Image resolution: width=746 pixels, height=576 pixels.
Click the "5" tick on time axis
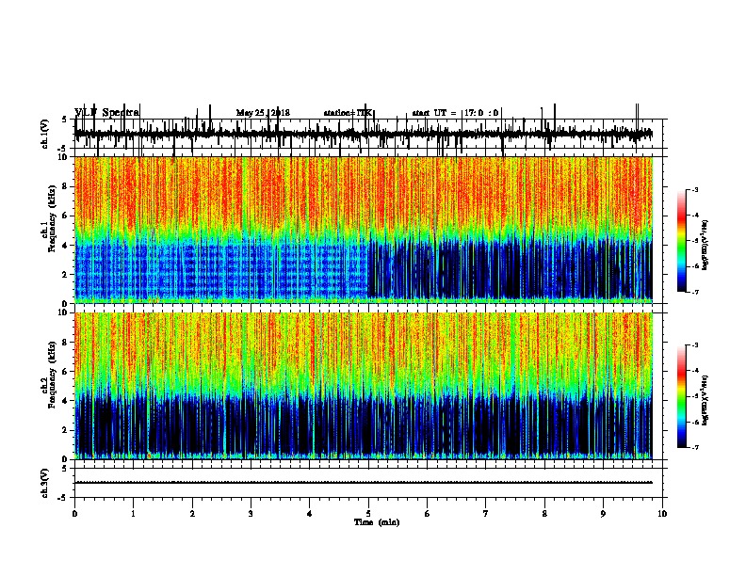pyautogui.click(x=368, y=514)
